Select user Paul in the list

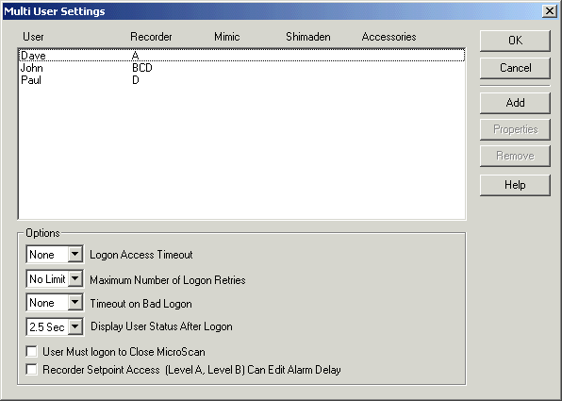tap(241, 80)
